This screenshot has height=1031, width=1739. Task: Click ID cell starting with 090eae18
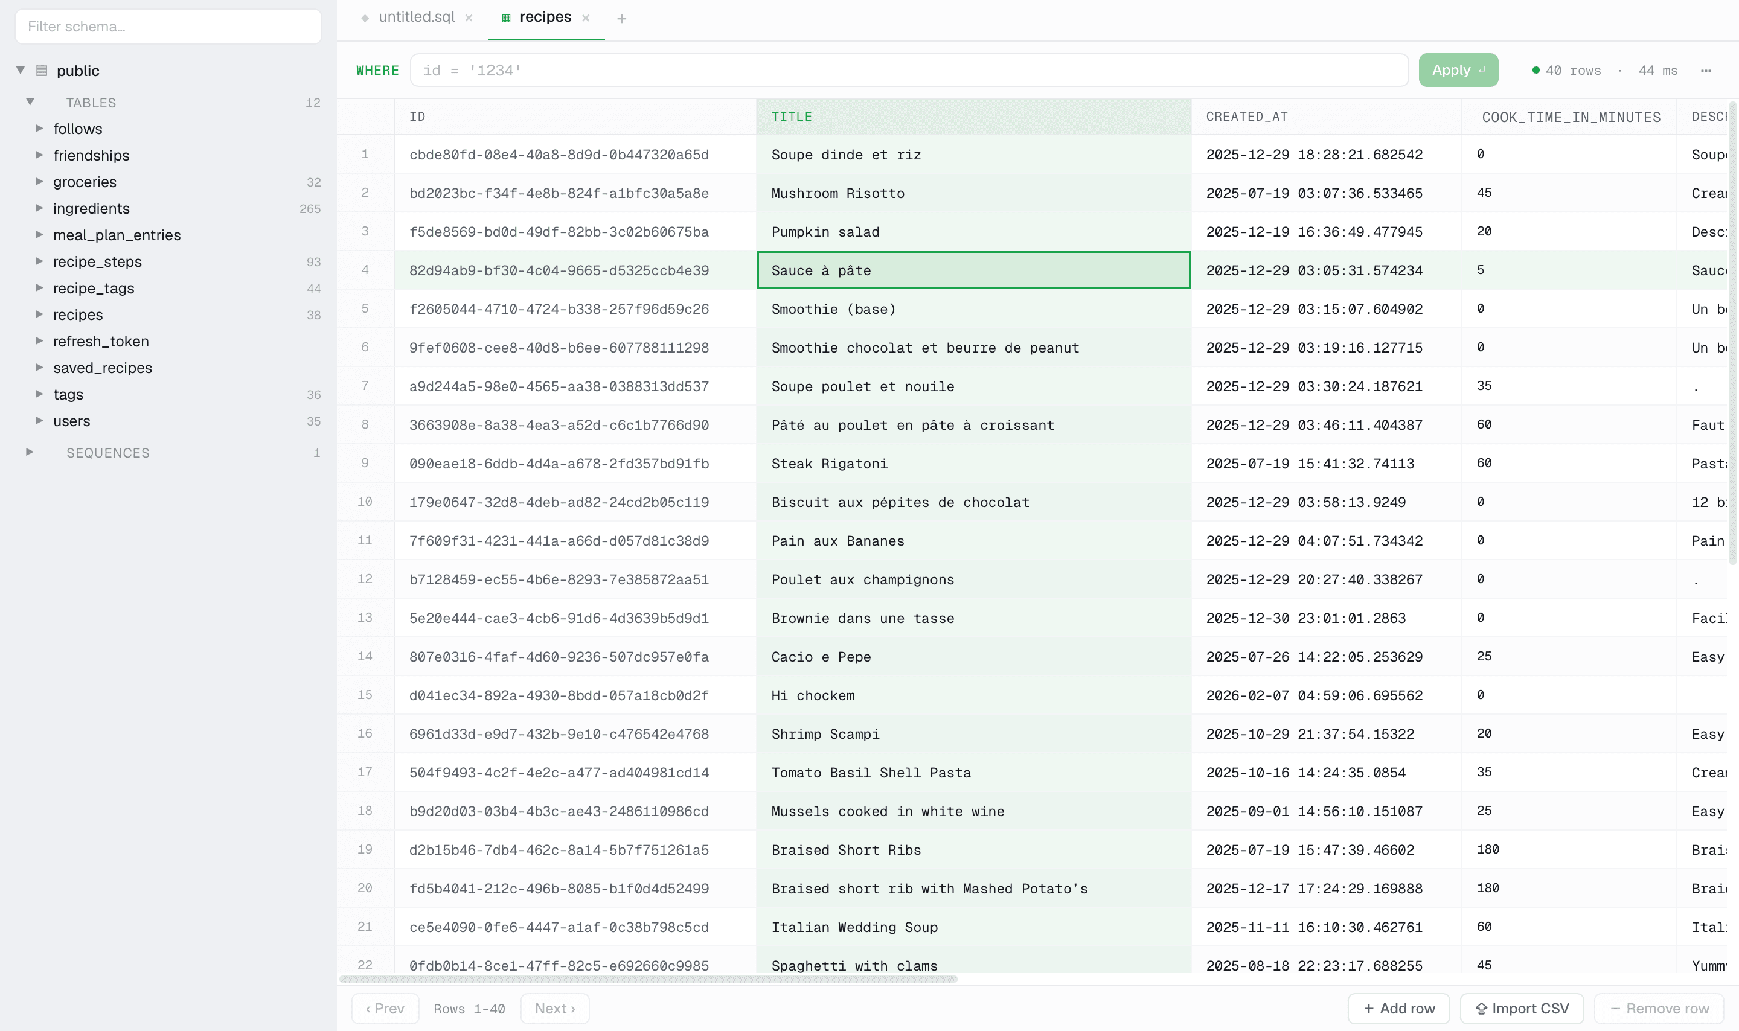coord(575,464)
